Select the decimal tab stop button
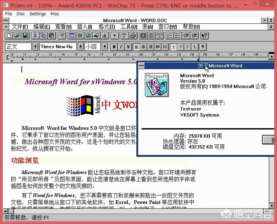Screen dimensions: 277x224 [194, 47]
